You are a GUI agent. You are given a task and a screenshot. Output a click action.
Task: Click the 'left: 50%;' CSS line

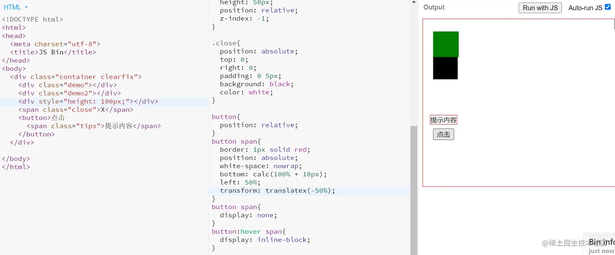[x=240, y=182]
